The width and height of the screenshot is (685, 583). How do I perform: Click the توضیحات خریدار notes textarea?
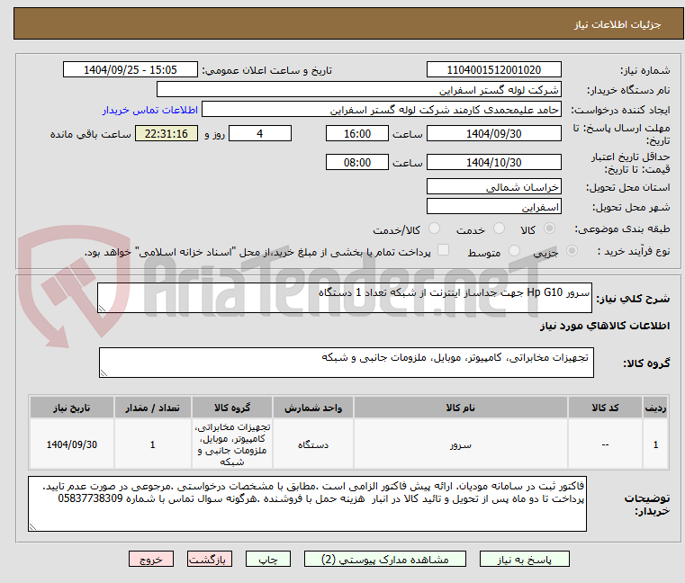coord(307,504)
